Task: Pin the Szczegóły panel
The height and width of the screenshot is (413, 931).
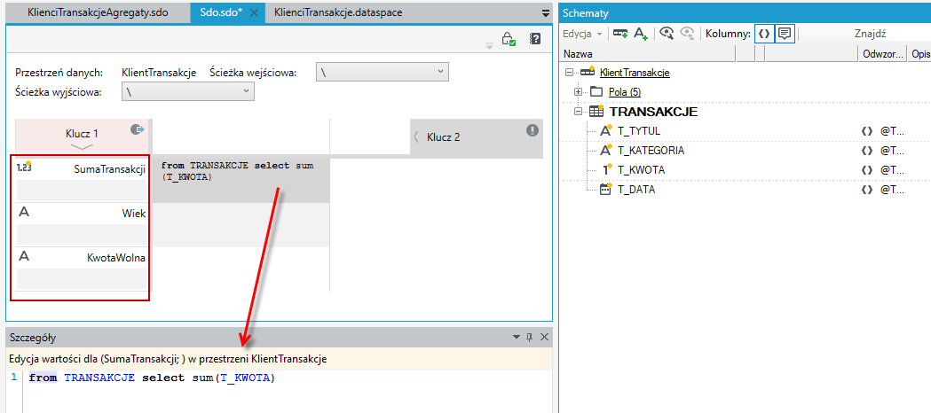Action: 530,337
